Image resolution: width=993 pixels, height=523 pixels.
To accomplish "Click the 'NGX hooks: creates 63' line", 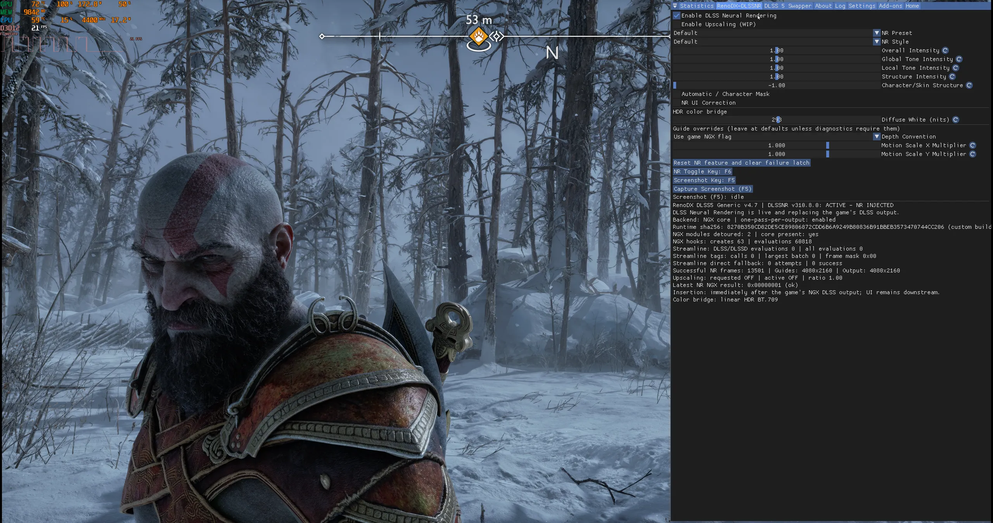I will click(742, 241).
